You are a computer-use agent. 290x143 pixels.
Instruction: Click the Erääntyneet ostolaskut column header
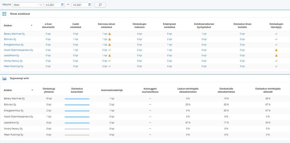click(x=170, y=26)
